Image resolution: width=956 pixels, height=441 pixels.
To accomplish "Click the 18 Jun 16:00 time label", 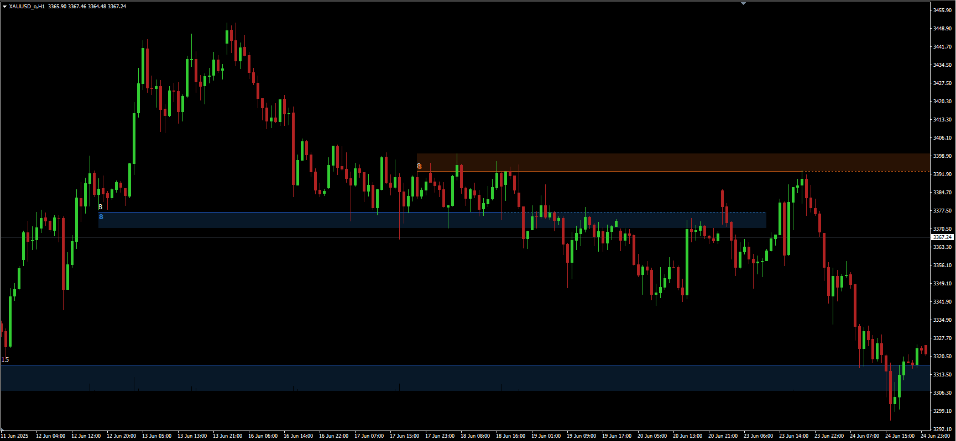I will tap(510, 436).
